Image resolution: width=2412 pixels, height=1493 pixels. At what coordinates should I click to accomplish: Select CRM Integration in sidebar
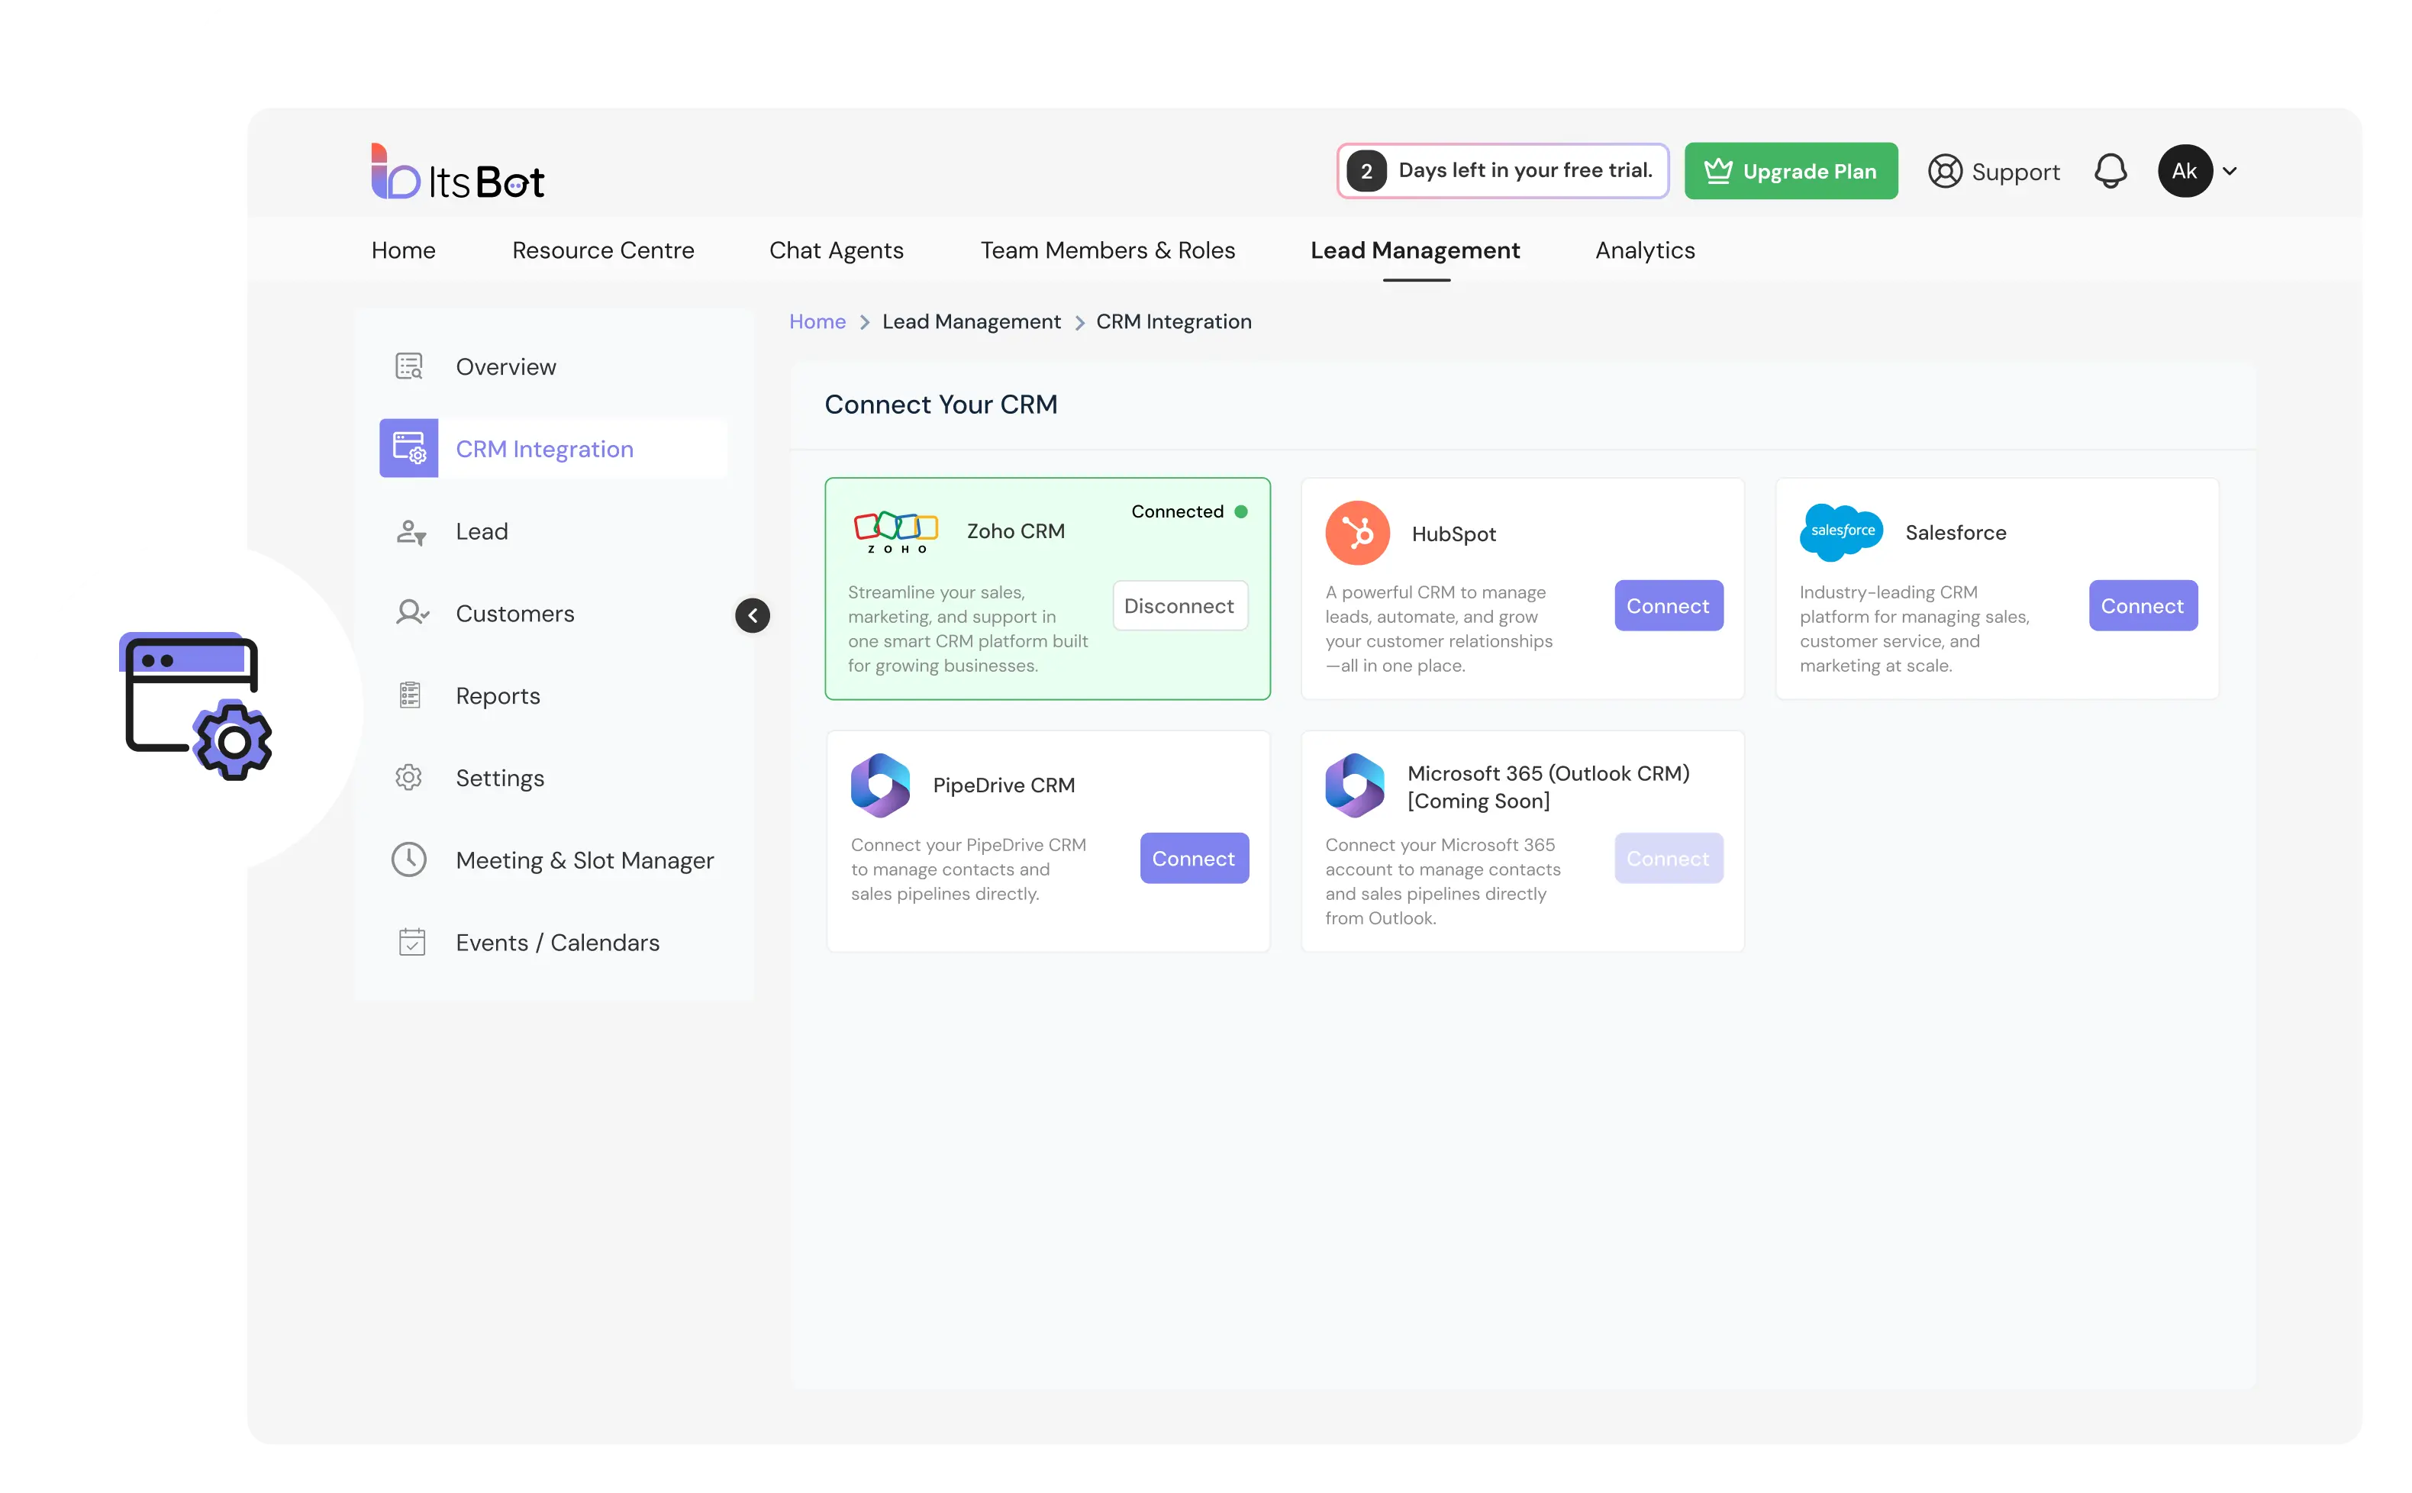point(553,448)
